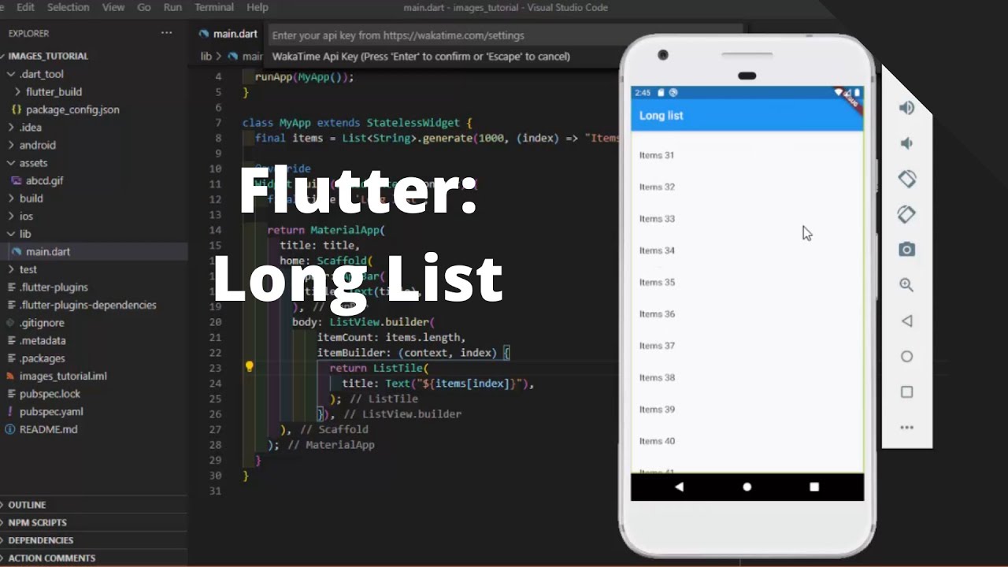Tap Android back button in phone navigation bar

coord(679,487)
